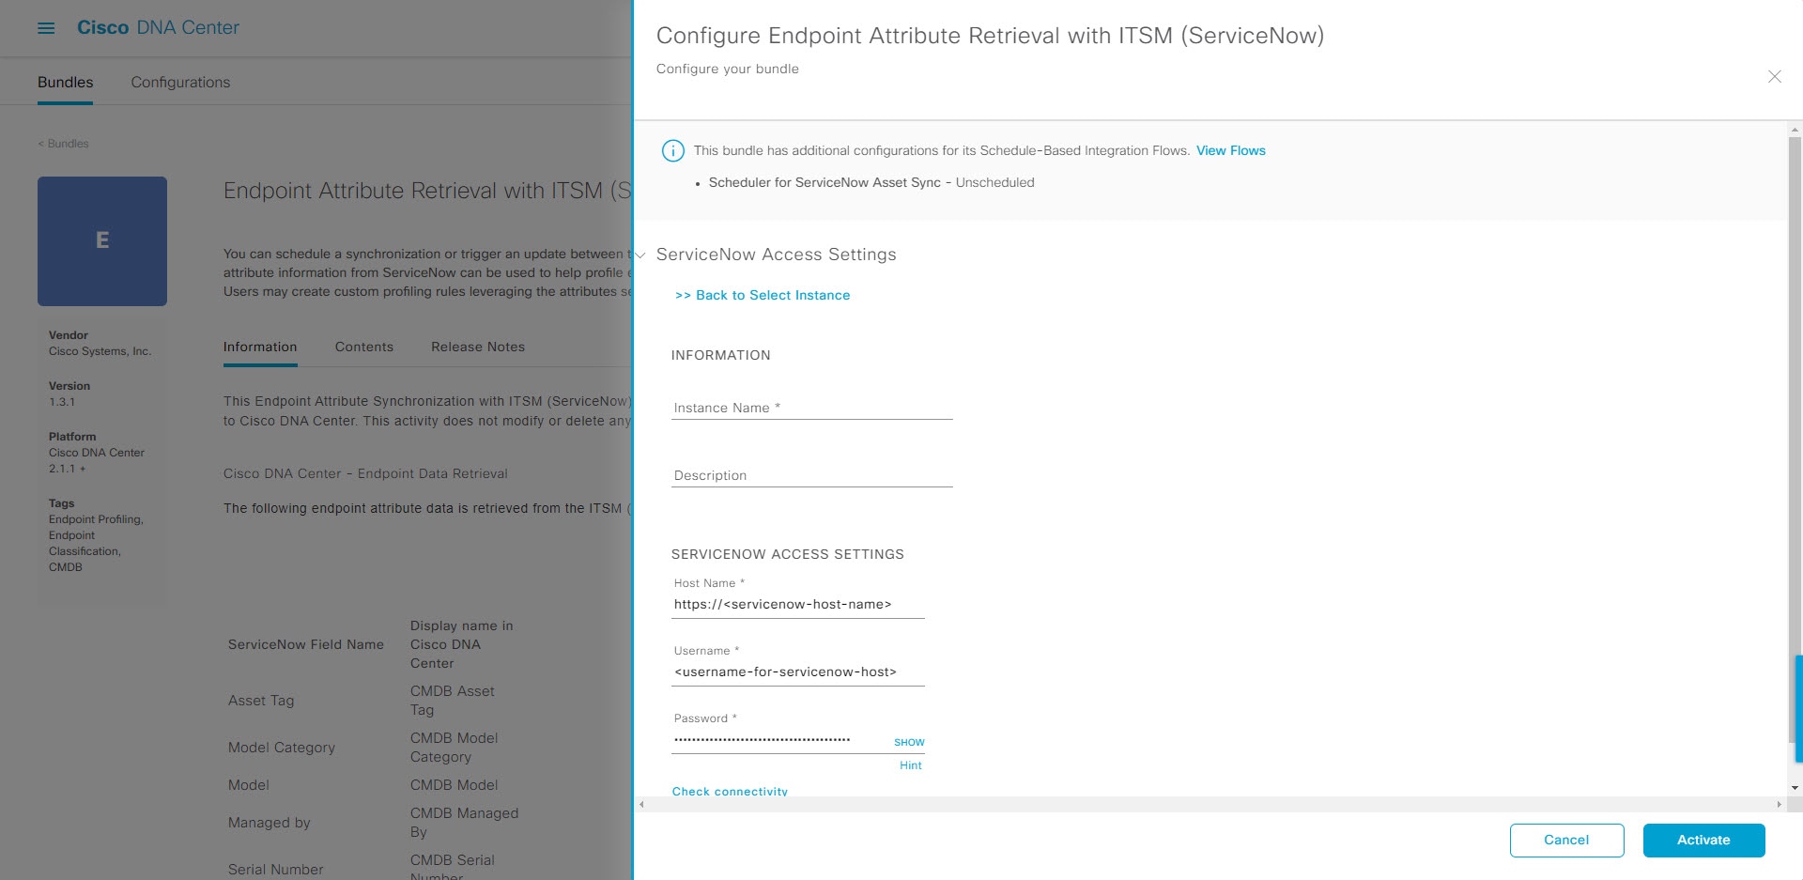Image resolution: width=1803 pixels, height=880 pixels.
Task: Click the 'Cisco Systems, Inc.' vendor text
Action: (100, 351)
